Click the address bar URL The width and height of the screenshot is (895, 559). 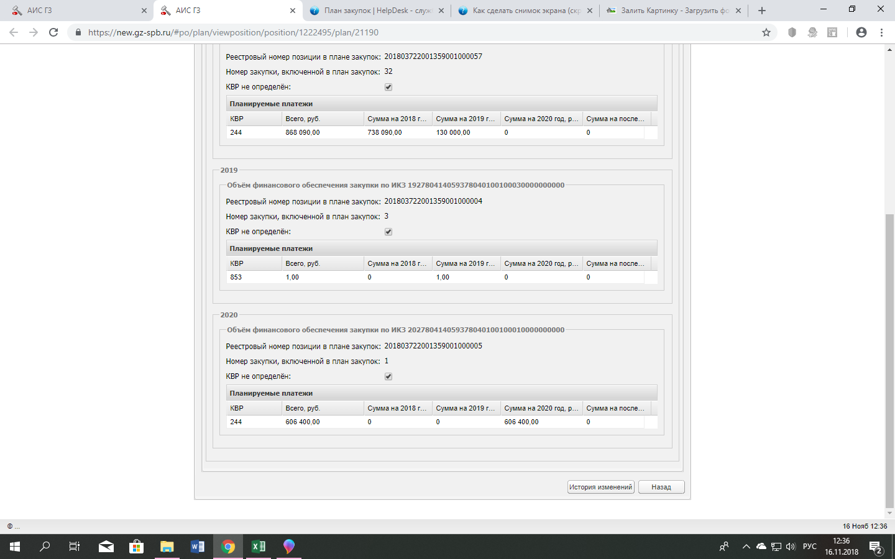[233, 32]
